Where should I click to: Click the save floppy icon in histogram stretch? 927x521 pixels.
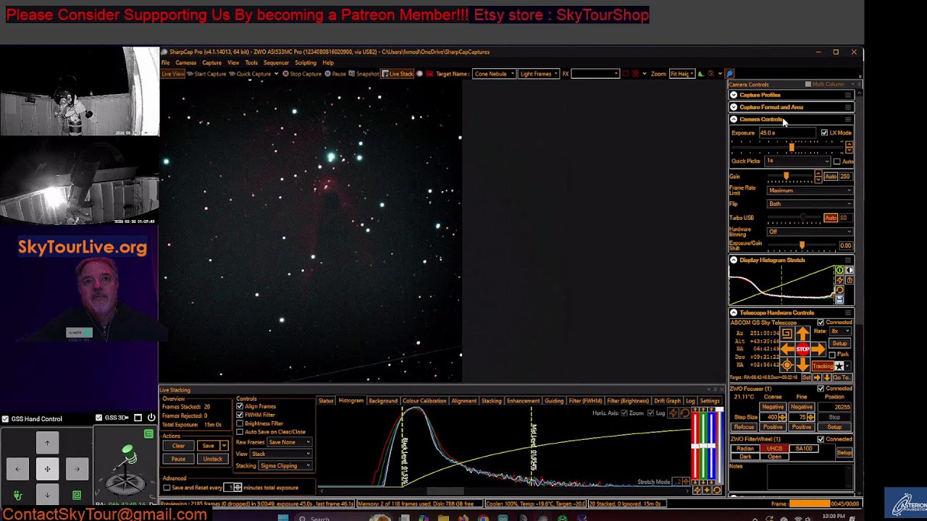(x=839, y=300)
